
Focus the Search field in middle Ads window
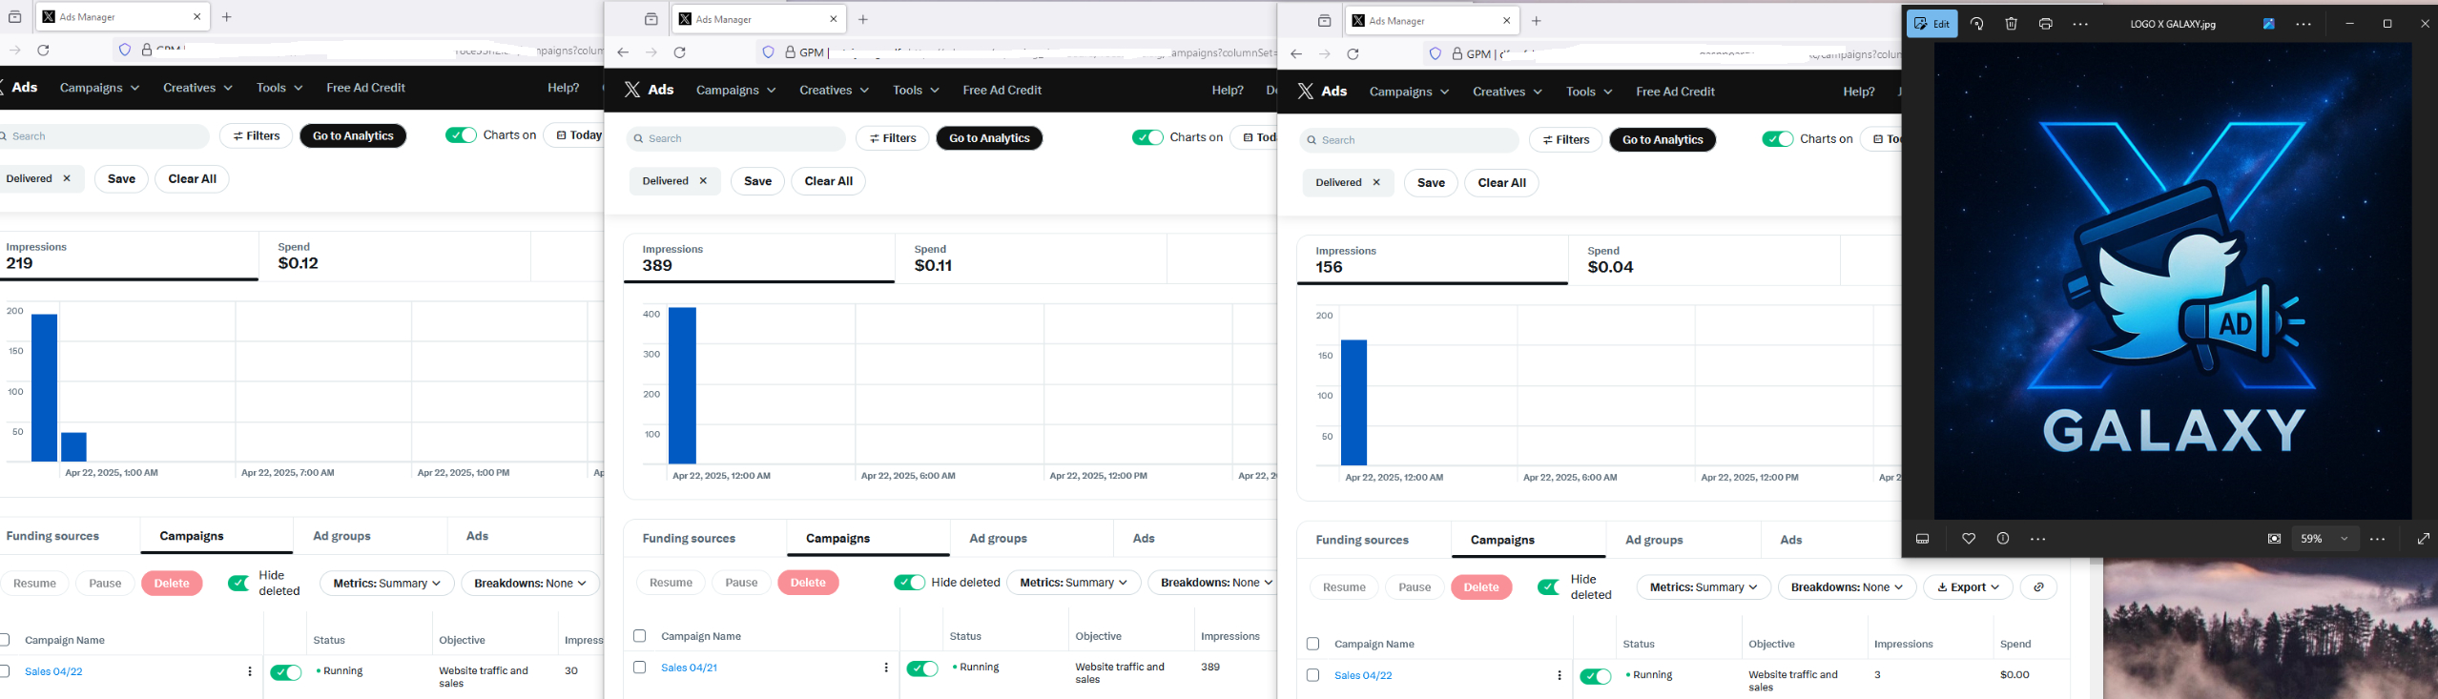point(735,139)
